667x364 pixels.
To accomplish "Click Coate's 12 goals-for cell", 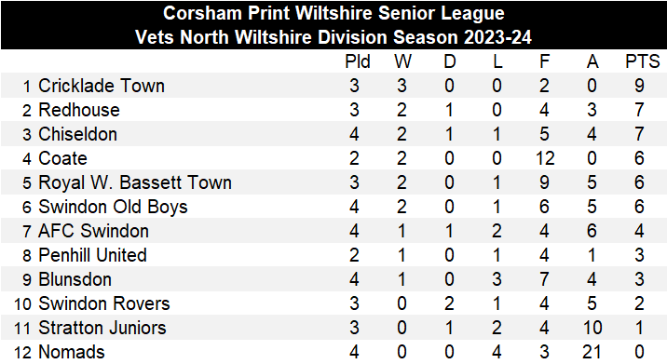I will pos(545,158).
